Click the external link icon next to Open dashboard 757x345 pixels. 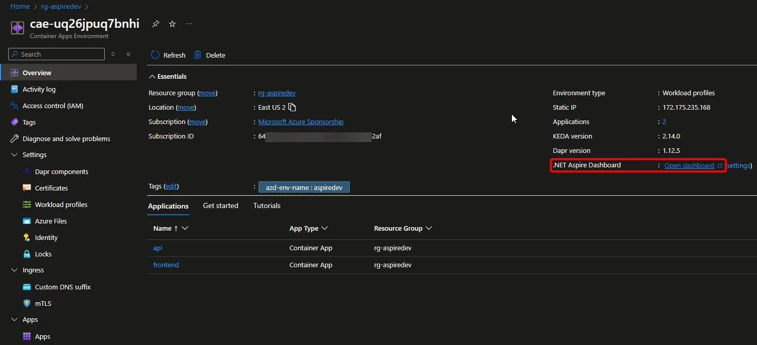point(720,166)
